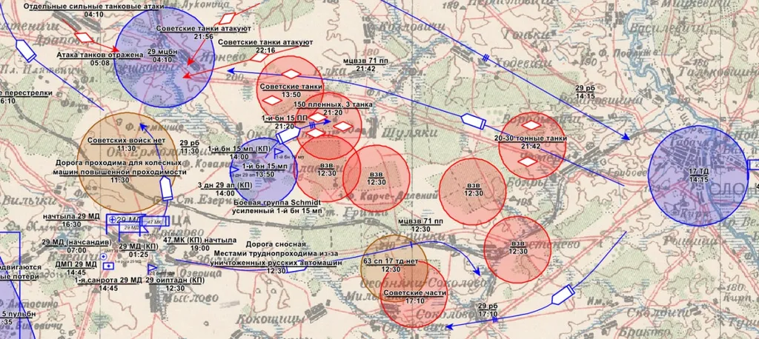Click the Кокощицы village name
The image size is (759, 339).
click(271, 319)
